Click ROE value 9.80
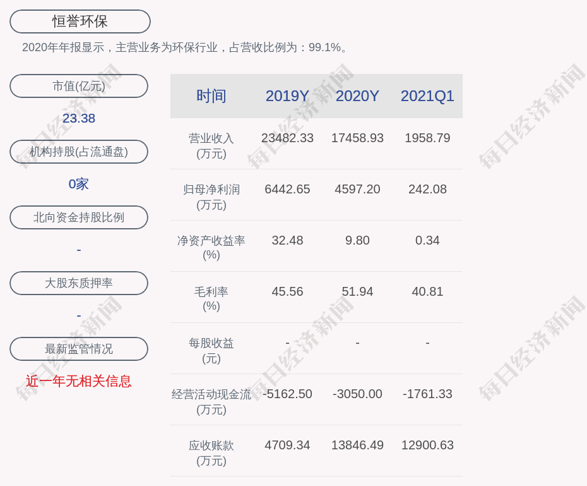This screenshot has height=486, width=587. coord(357,240)
